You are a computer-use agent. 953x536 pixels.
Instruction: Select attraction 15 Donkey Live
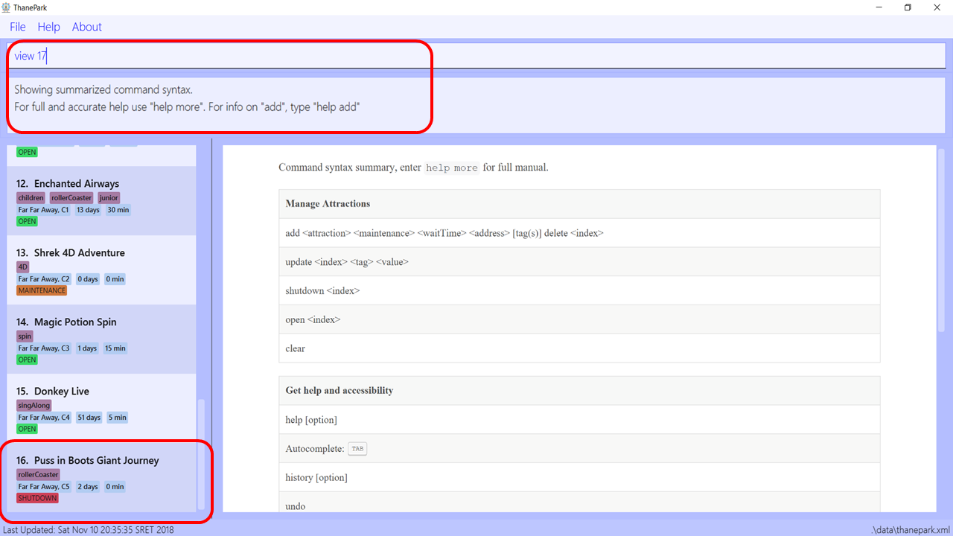pos(102,408)
